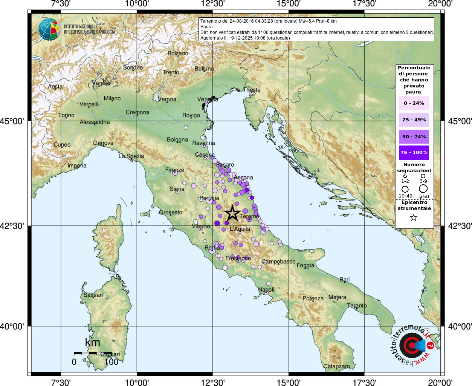Click the Viterbo city label

pos(201,226)
